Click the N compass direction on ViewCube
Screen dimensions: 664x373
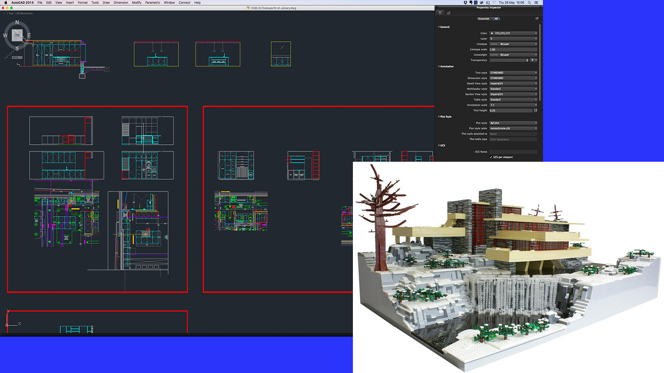(x=17, y=22)
